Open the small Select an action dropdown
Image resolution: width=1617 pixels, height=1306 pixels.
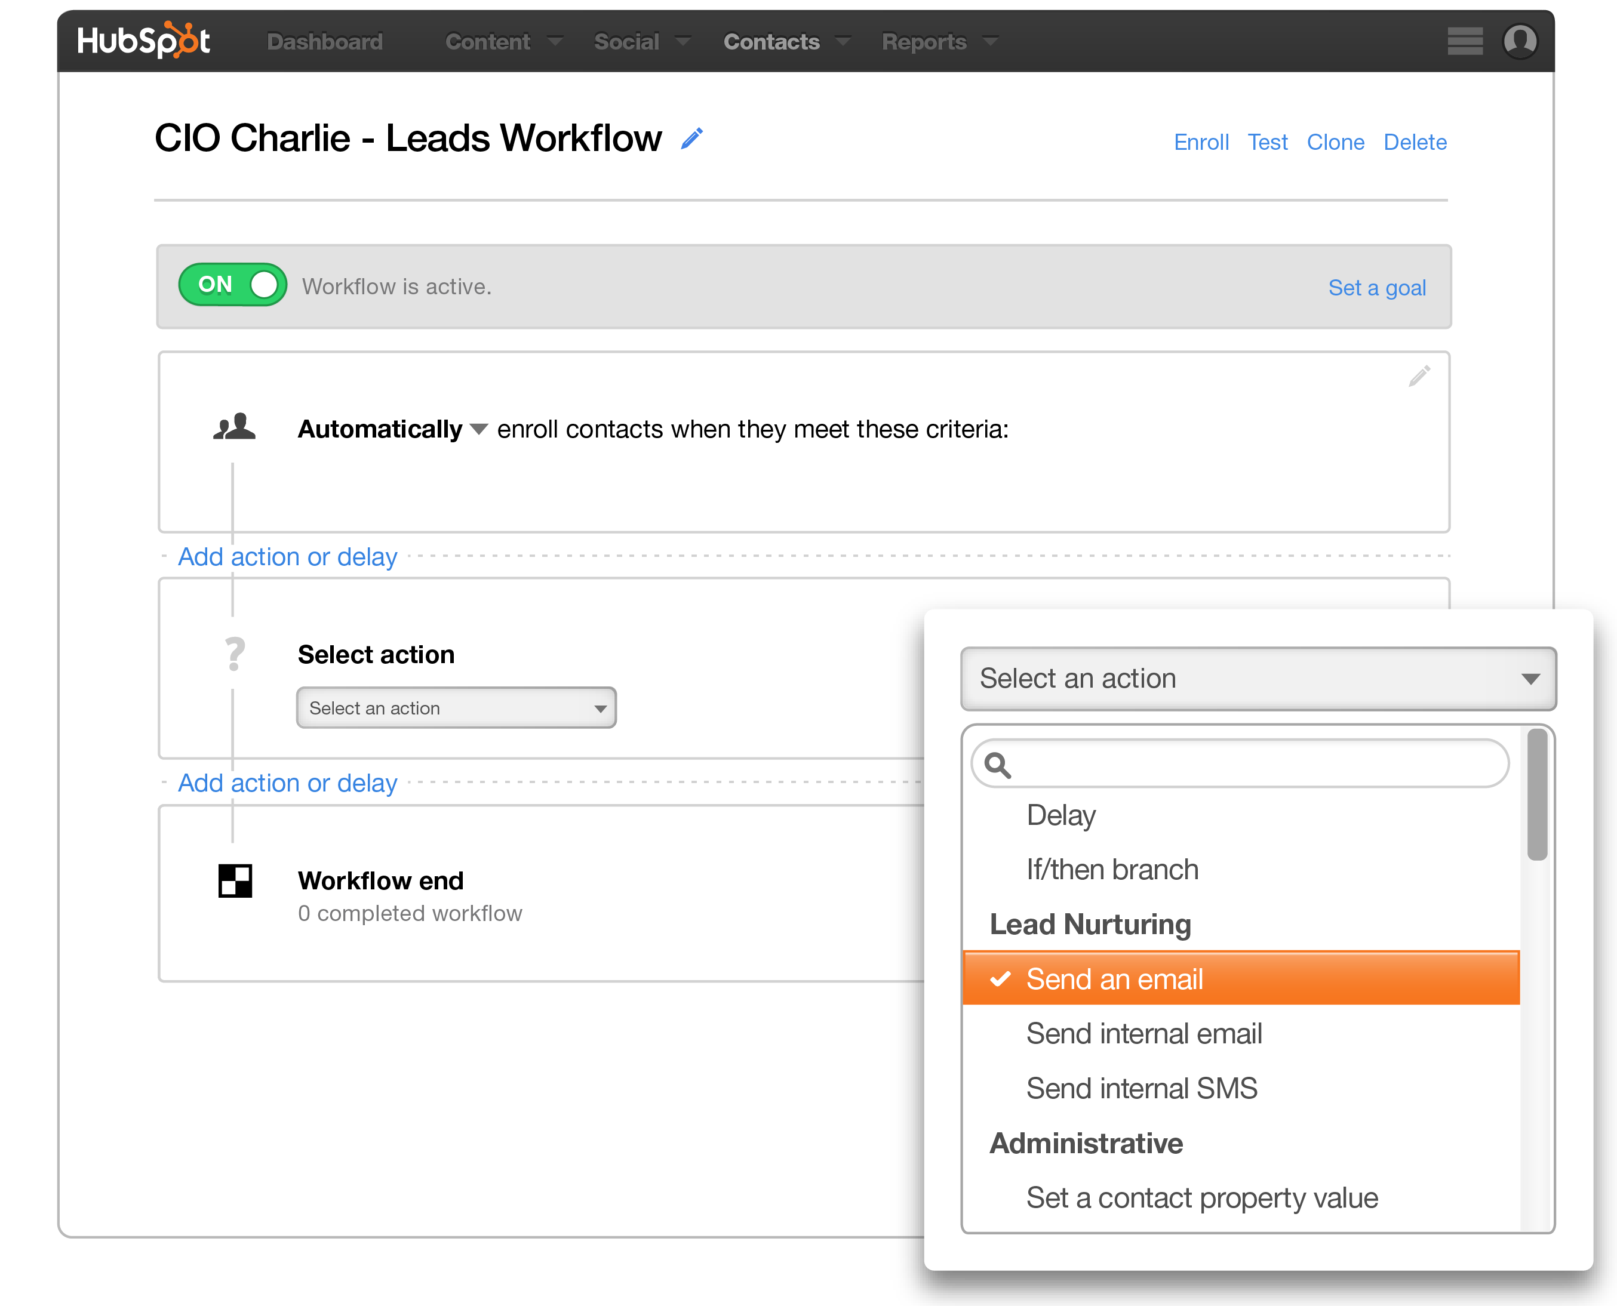pyautogui.click(x=456, y=708)
